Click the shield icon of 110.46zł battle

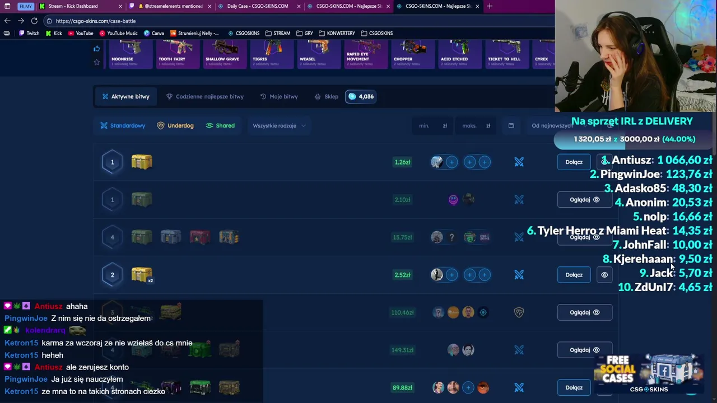click(x=519, y=312)
